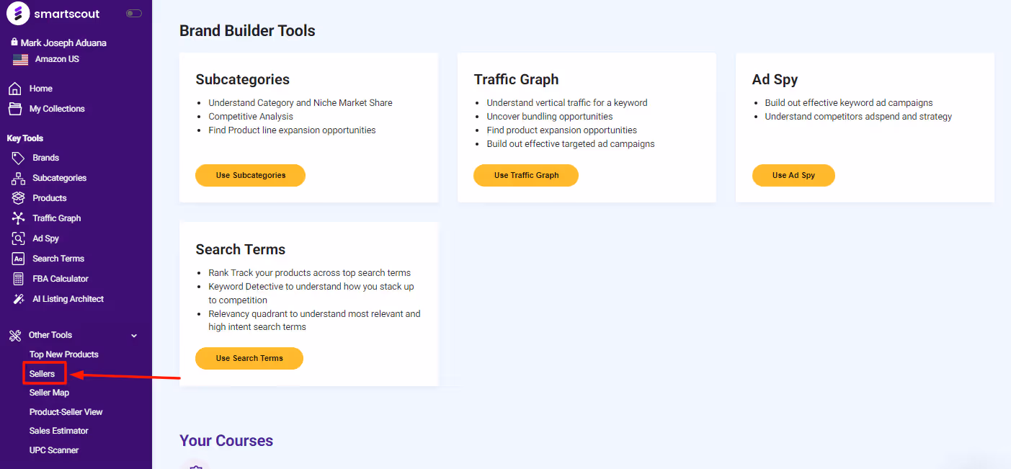Viewport: 1011px width, 469px height.
Task: Open the Products tool
Action: click(49, 198)
